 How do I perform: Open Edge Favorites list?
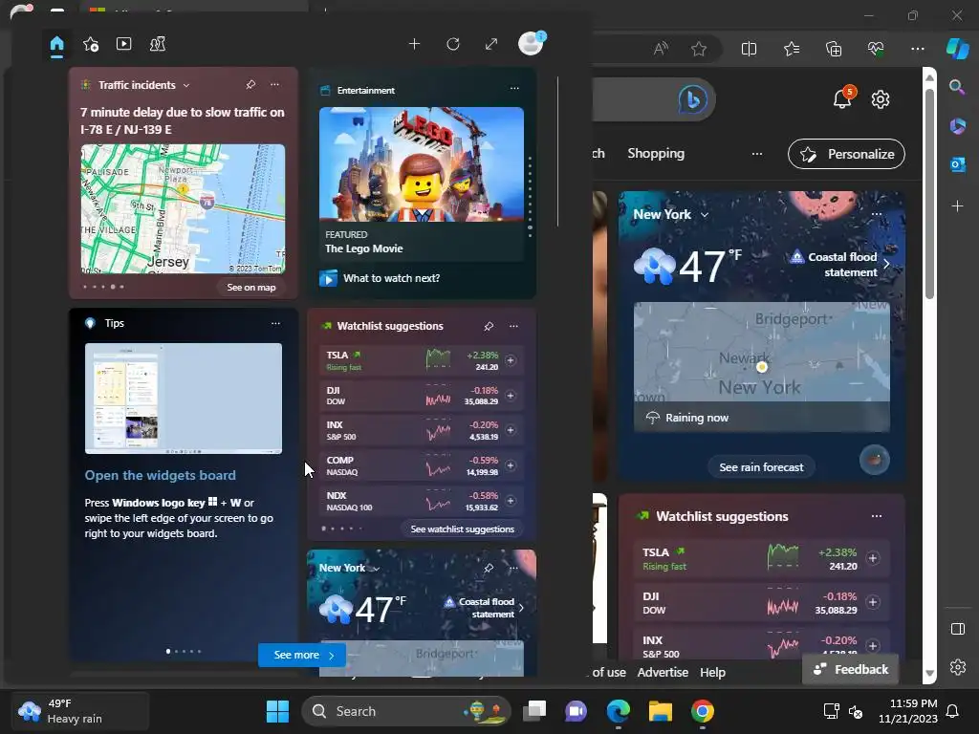792,49
